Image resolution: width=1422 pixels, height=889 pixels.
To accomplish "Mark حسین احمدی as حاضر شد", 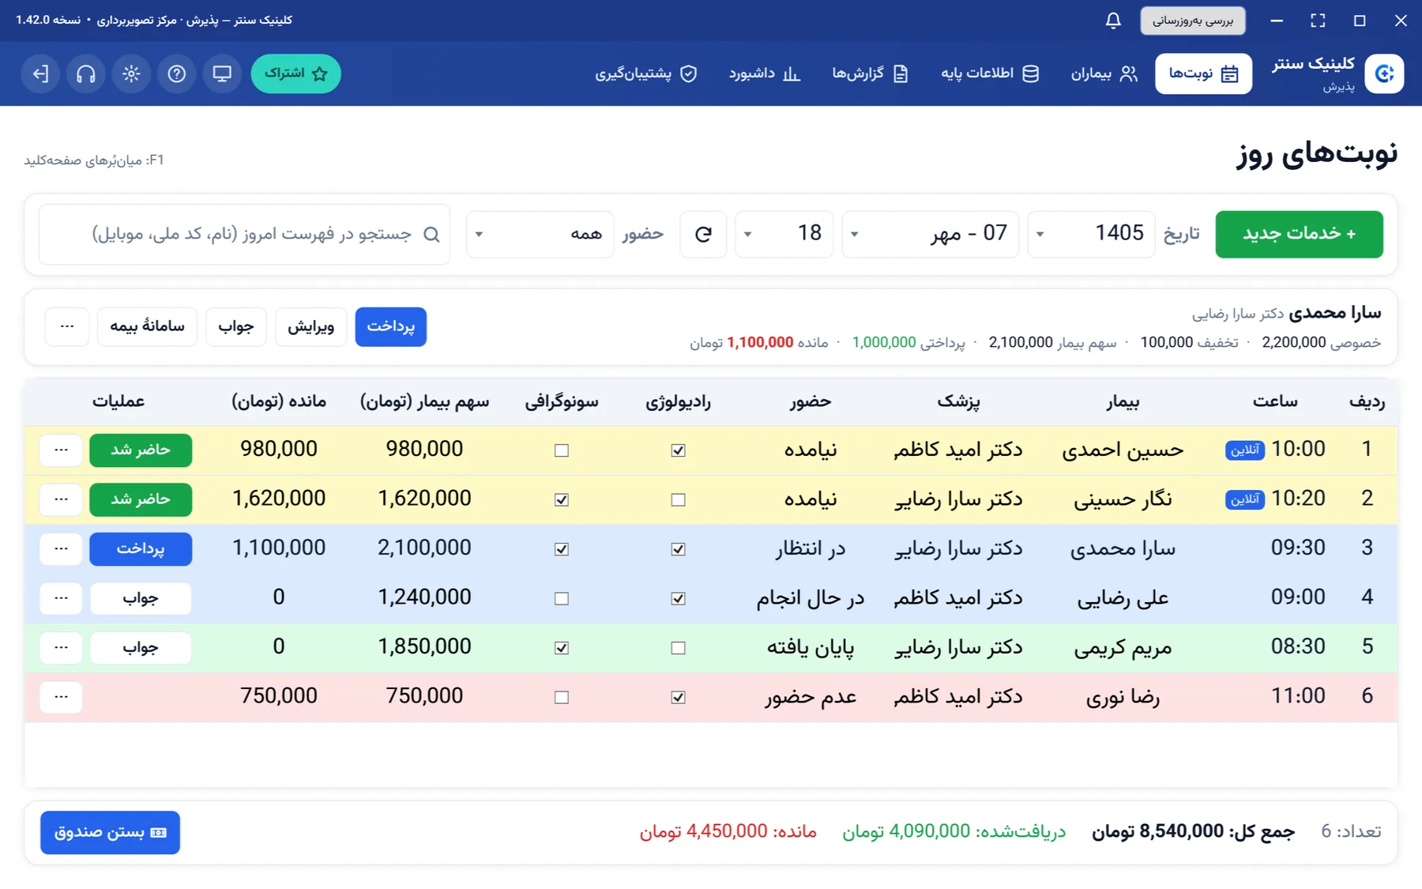I will pyautogui.click(x=141, y=450).
